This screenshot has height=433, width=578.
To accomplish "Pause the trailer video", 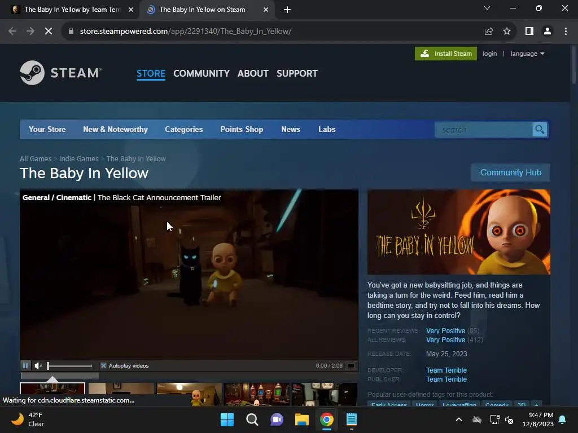I will point(25,365).
